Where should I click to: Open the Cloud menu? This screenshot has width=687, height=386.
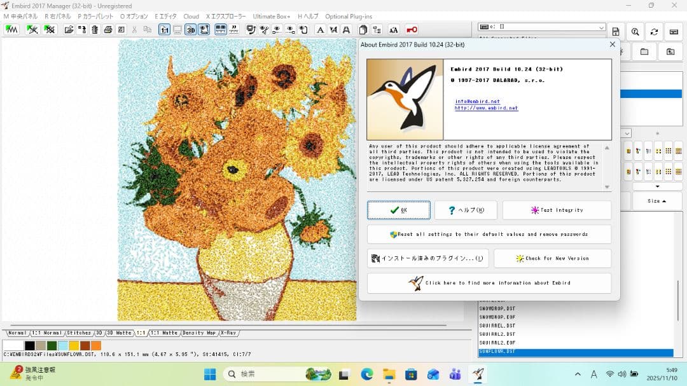tap(191, 16)
